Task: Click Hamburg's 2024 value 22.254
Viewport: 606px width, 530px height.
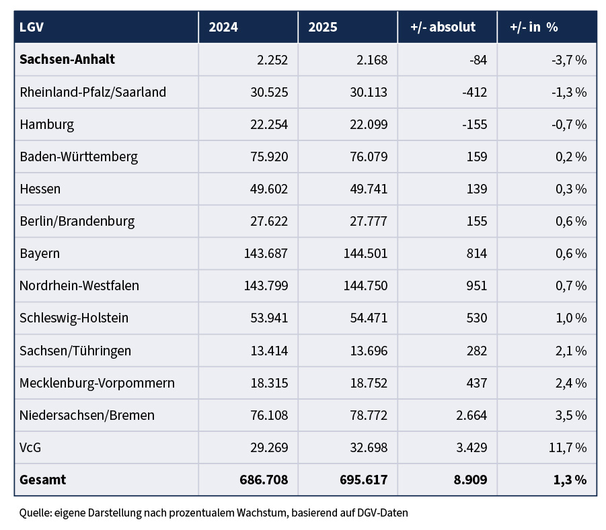Action: click(268, 124)
